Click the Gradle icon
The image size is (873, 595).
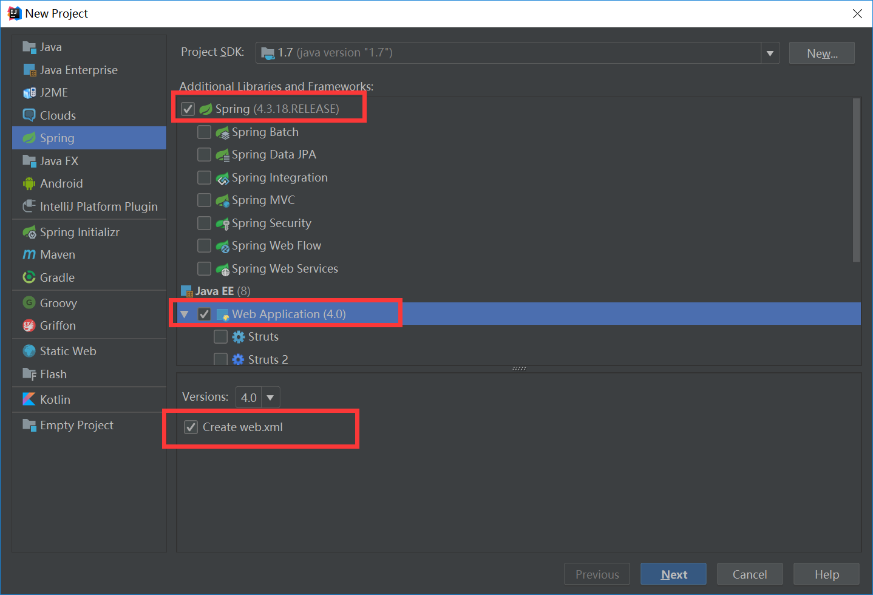point(29,277)
